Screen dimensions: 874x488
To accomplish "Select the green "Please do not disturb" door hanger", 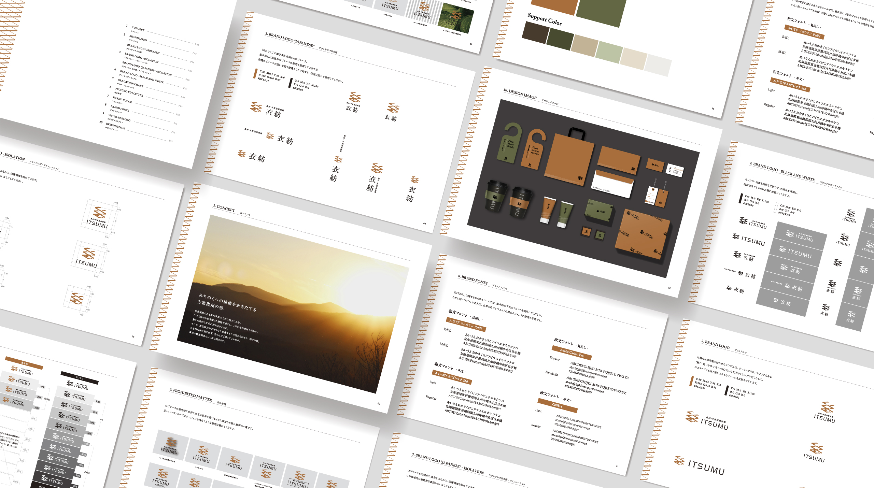I will pos(509,143).
